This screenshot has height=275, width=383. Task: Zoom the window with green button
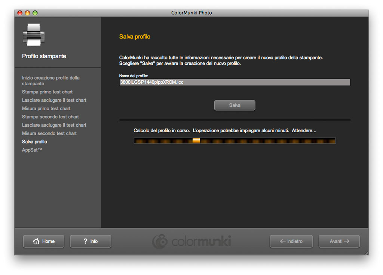[x=35, y=13]
